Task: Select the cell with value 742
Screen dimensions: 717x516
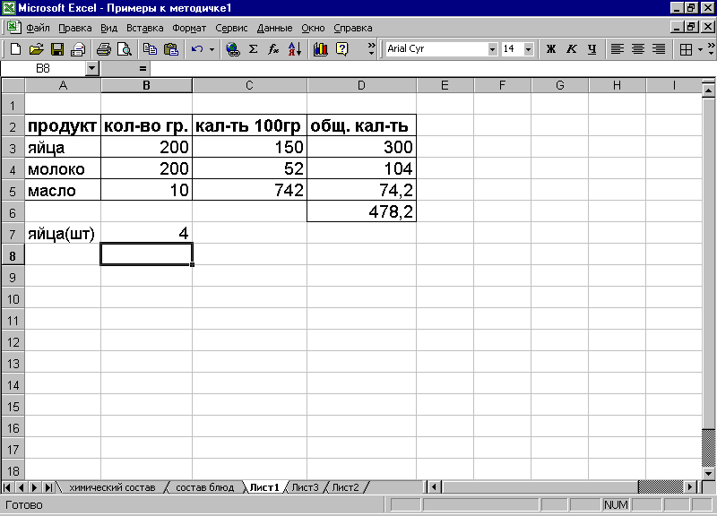Action: [x=249, y=190]
